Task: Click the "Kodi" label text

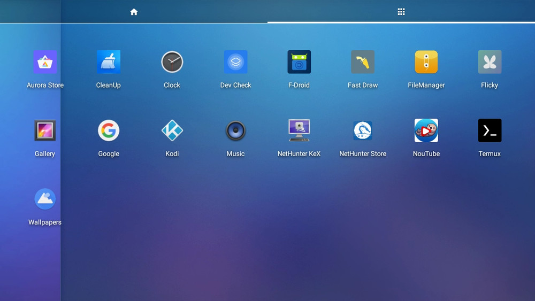Action: [x=172, y=154]
